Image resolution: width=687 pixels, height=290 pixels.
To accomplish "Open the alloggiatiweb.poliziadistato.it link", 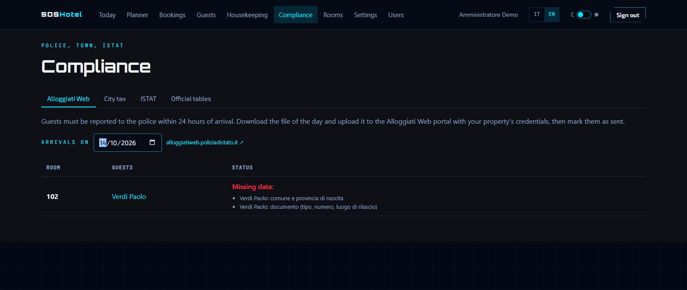I will click(205, 143).
